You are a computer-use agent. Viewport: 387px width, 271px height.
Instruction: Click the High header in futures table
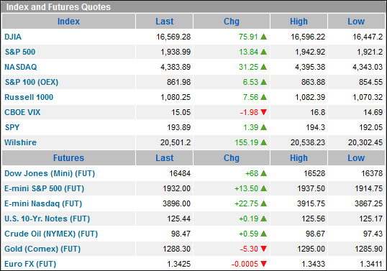click(x=299, y=158)
